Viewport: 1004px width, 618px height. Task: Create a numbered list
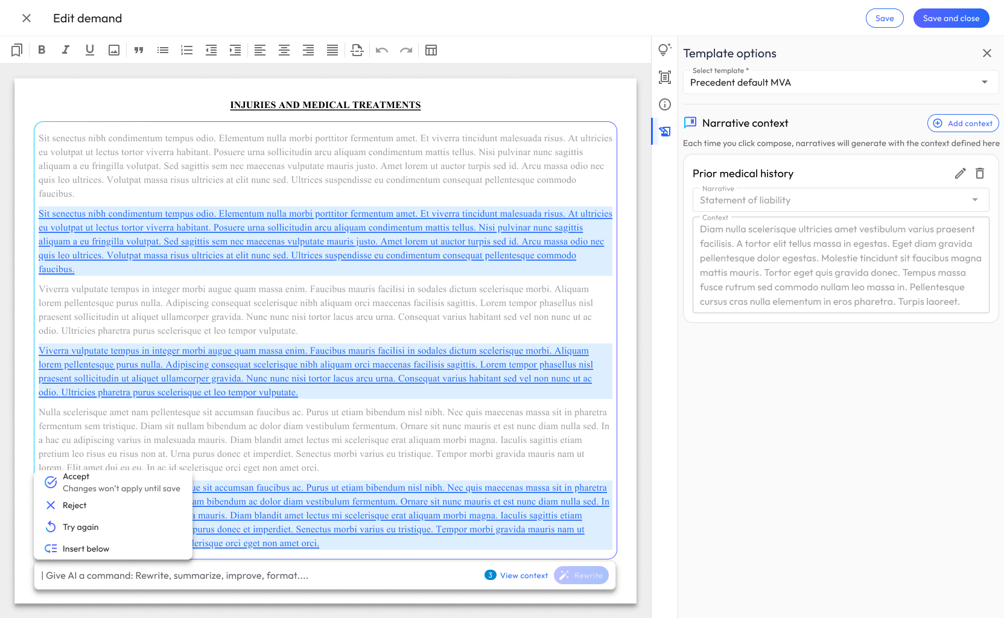click(187, 50)
